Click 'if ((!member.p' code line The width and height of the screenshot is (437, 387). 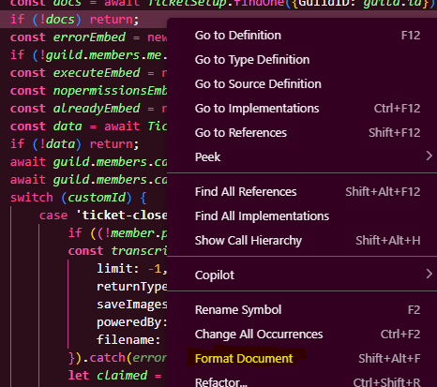[118, 233]
